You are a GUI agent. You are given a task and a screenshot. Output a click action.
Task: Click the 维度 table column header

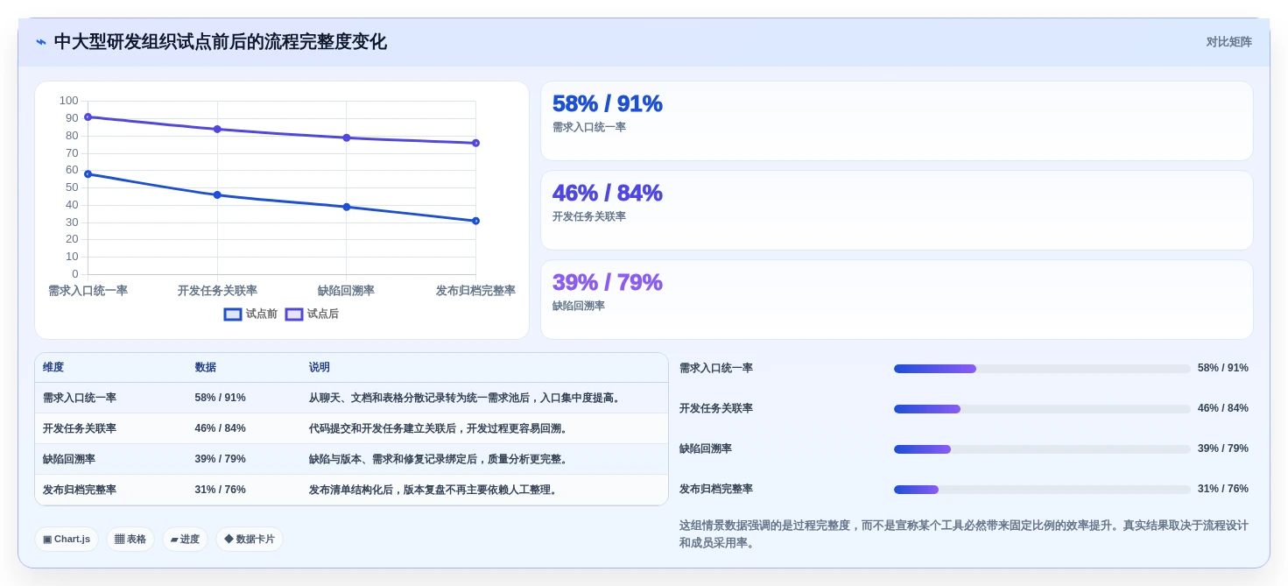(53, 367)
